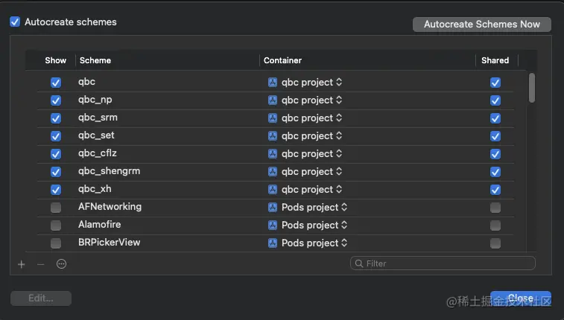The width and height of the screenshot is (564, 320).
Task: Check Show for the BRPickerView scheme
Action: coord(56,243)
